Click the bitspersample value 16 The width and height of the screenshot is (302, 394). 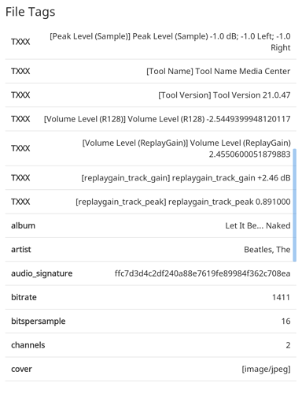click(x=285, y=322)
